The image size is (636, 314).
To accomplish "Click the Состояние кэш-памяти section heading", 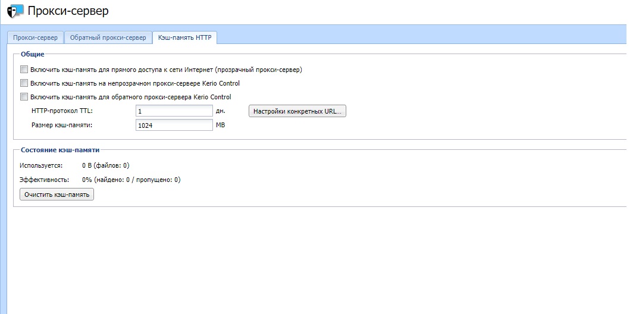I will tap(60, 150).
